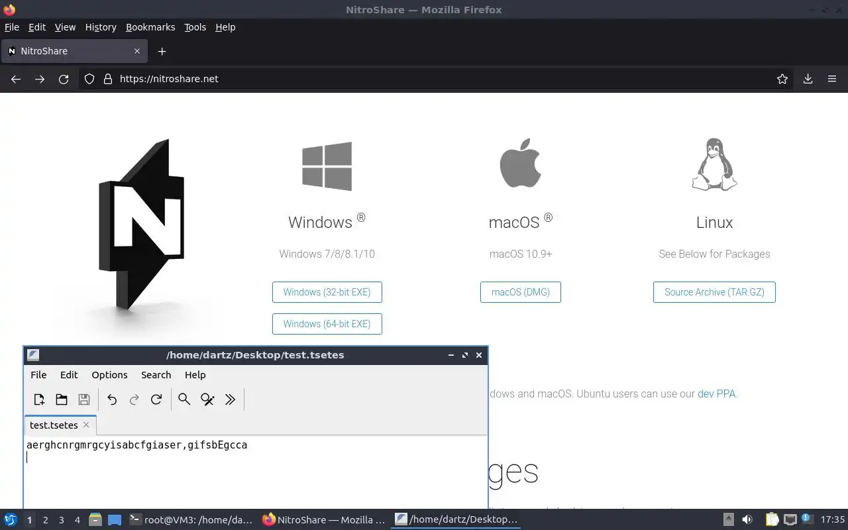Viewport: 848px width, 530px height.
Task: Click the URL bar showing nitroshare.net
Action: (437, 79)
